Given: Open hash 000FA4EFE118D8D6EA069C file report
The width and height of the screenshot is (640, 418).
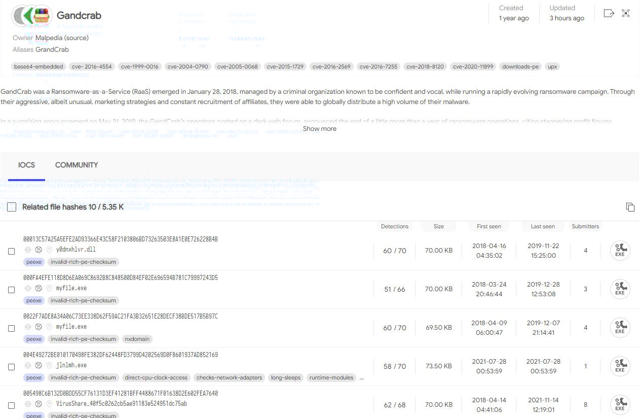Looking at the screenshot, I should [x=121, y=278].
